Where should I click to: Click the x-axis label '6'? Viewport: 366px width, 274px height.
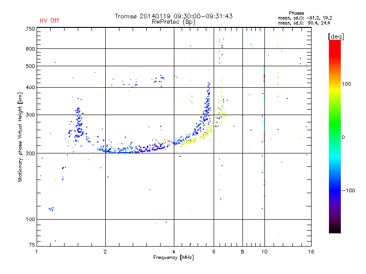(214, 252)
